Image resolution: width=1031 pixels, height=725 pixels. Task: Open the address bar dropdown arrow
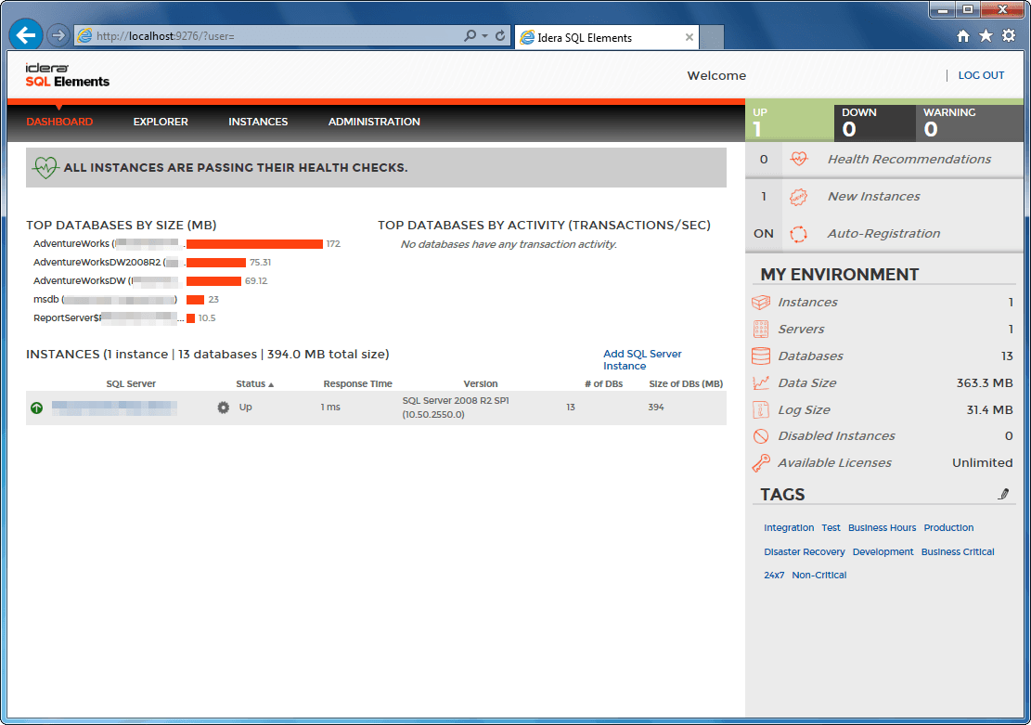[x=484, y=35]
